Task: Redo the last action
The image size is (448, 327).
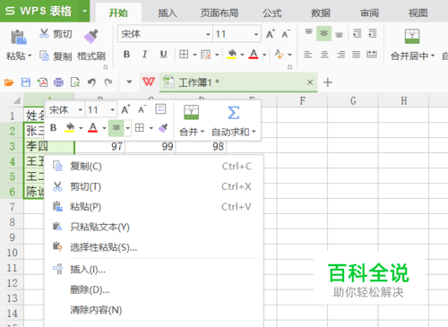Action: click(x=108, y=82)
